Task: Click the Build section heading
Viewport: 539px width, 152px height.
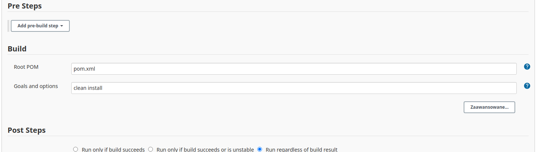Action: pos(17,49)
